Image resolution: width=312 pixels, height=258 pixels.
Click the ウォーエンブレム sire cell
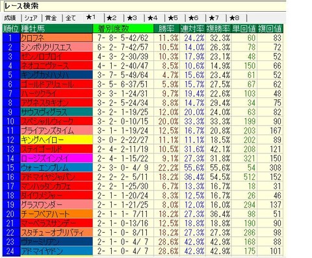point(57,168)
